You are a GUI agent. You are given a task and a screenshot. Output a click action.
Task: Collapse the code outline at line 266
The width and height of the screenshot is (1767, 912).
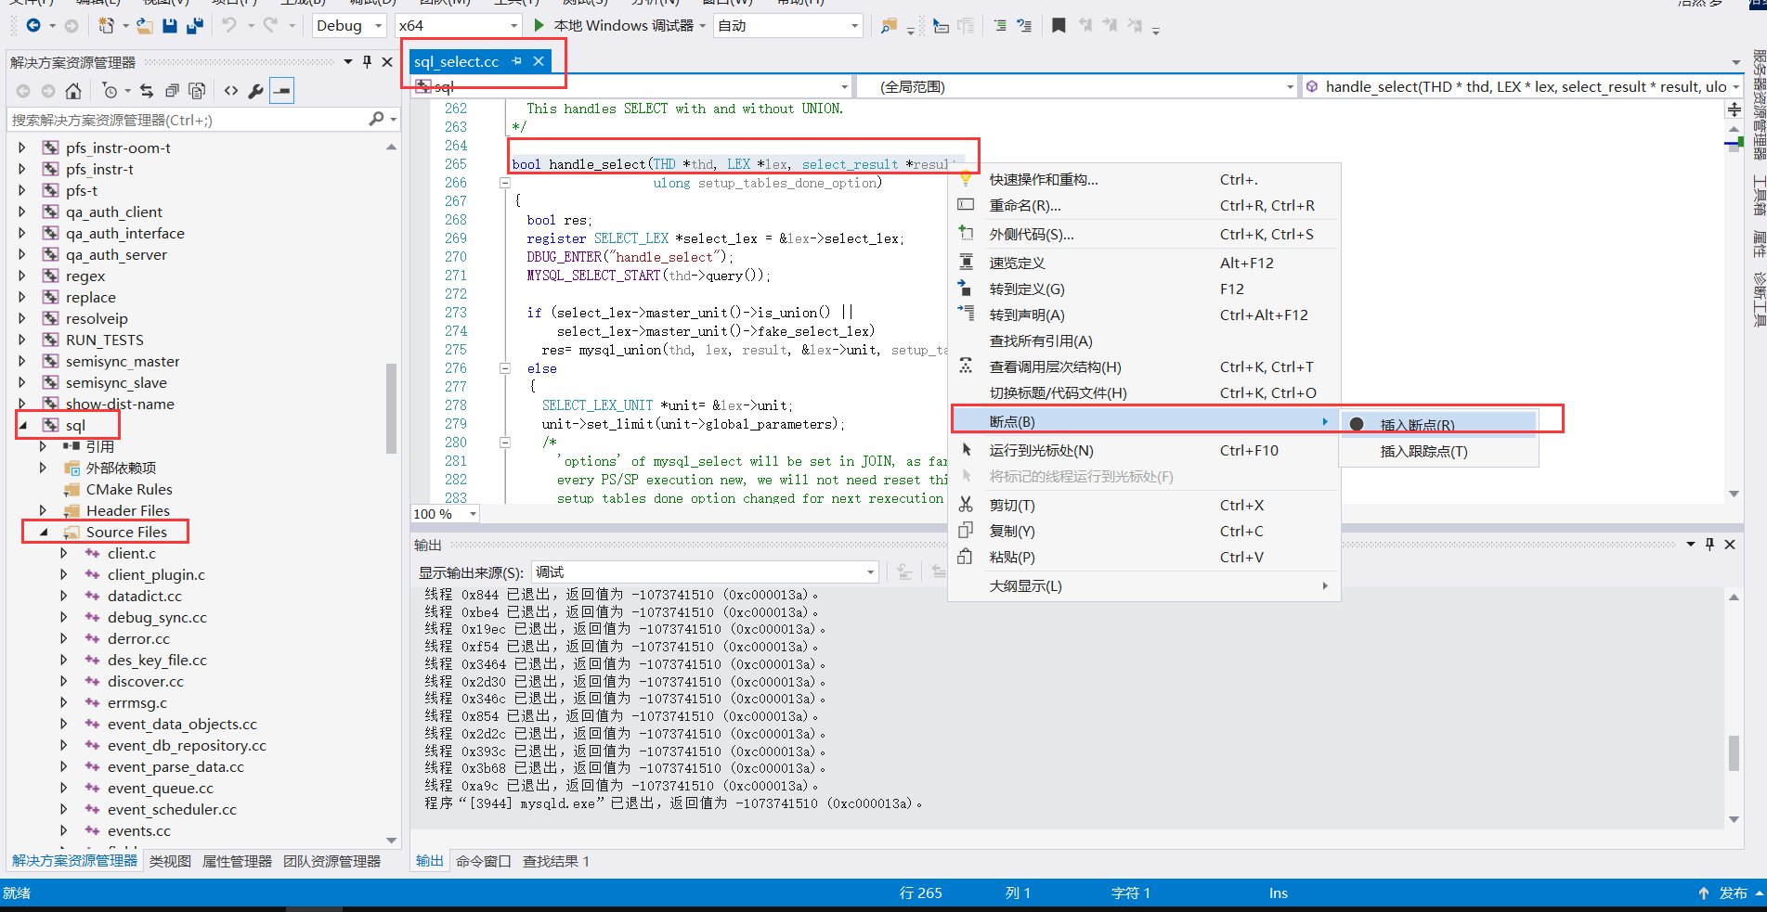pos(505,183)
